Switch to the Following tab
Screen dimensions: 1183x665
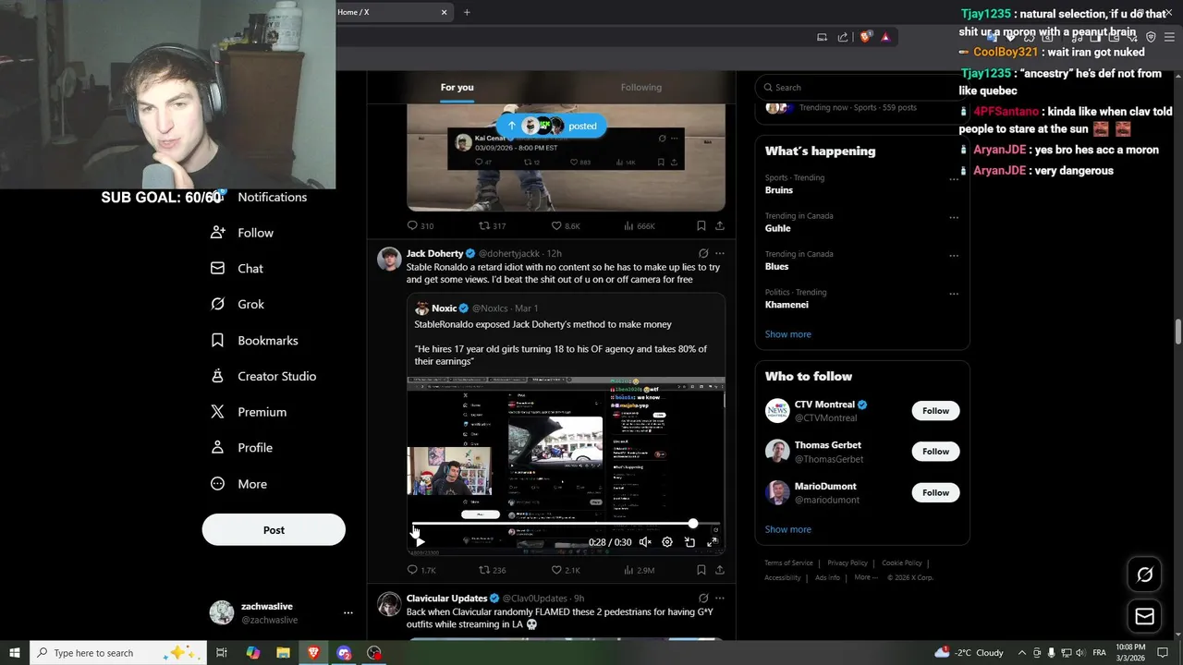coord(641,88)
